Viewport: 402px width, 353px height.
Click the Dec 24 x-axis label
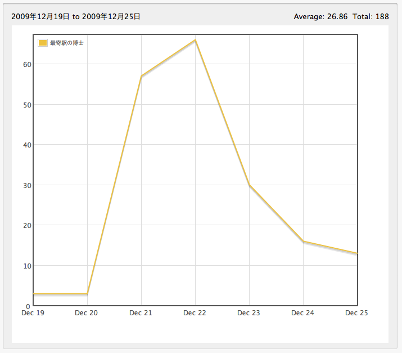(x=302, y=313)
